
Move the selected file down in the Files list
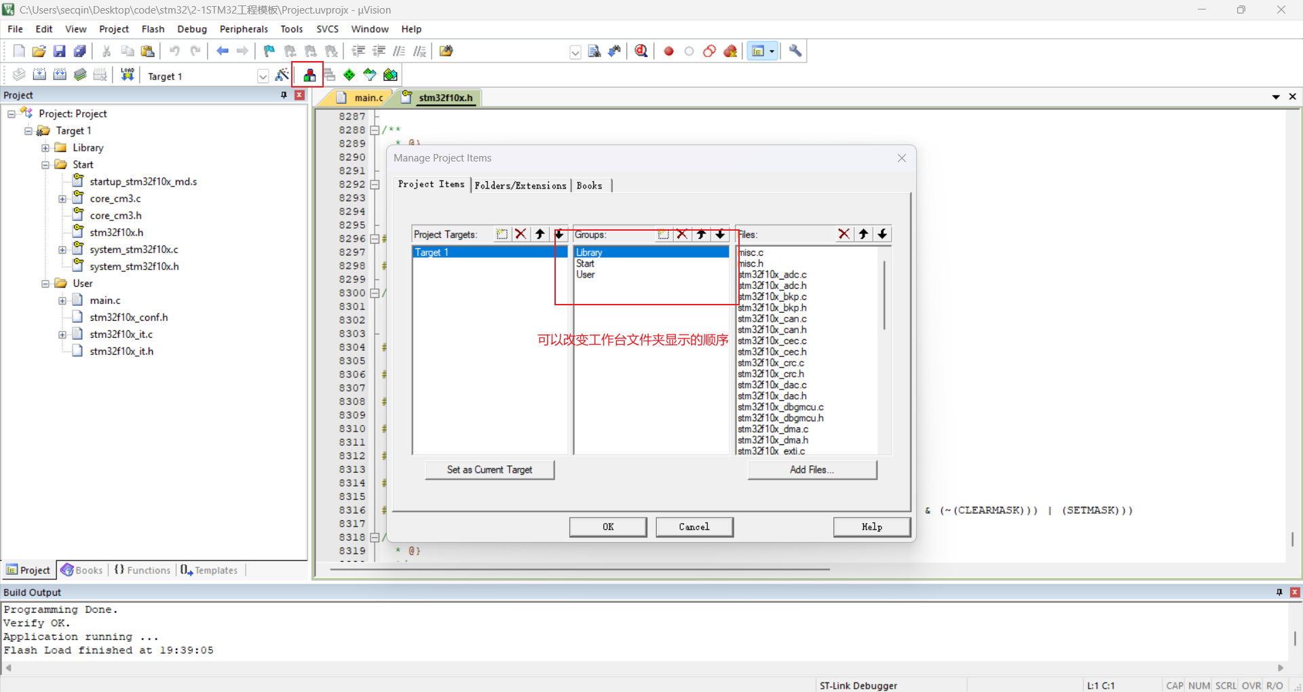click(882, 234)
